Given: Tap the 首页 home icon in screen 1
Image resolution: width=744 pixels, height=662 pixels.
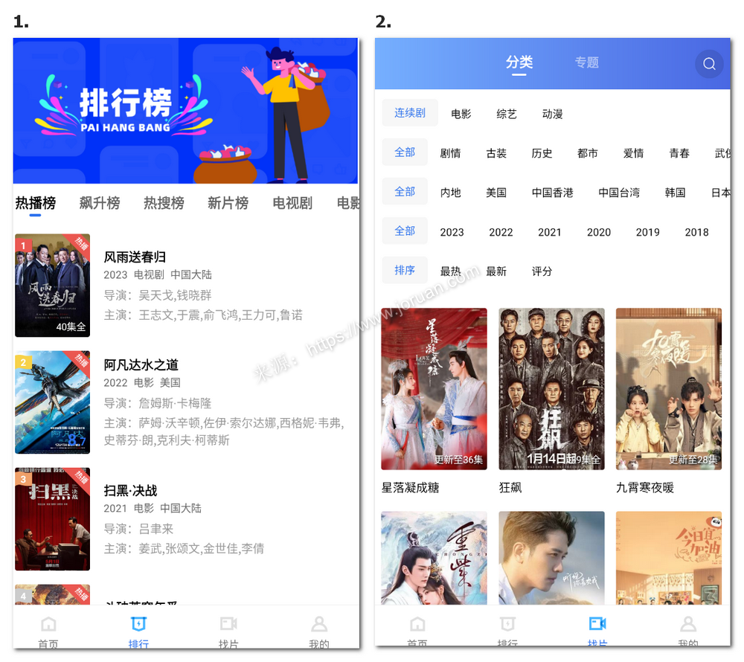Looking at the screenshot, I should (48, 624).
